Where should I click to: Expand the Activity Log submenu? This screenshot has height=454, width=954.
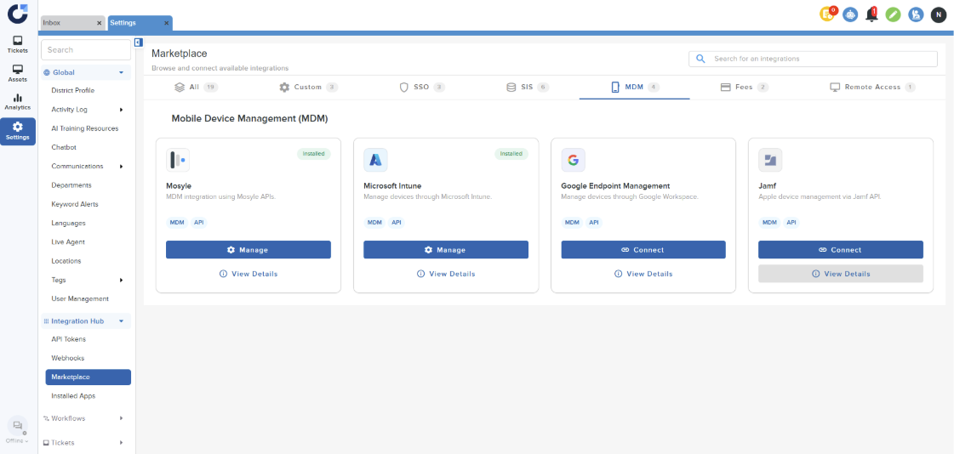[x=121, y=110]
